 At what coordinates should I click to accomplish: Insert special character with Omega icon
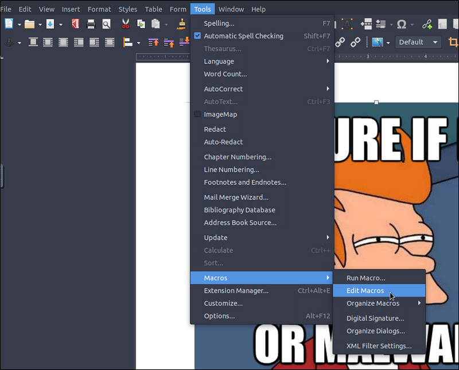click(x=402, y=24)
